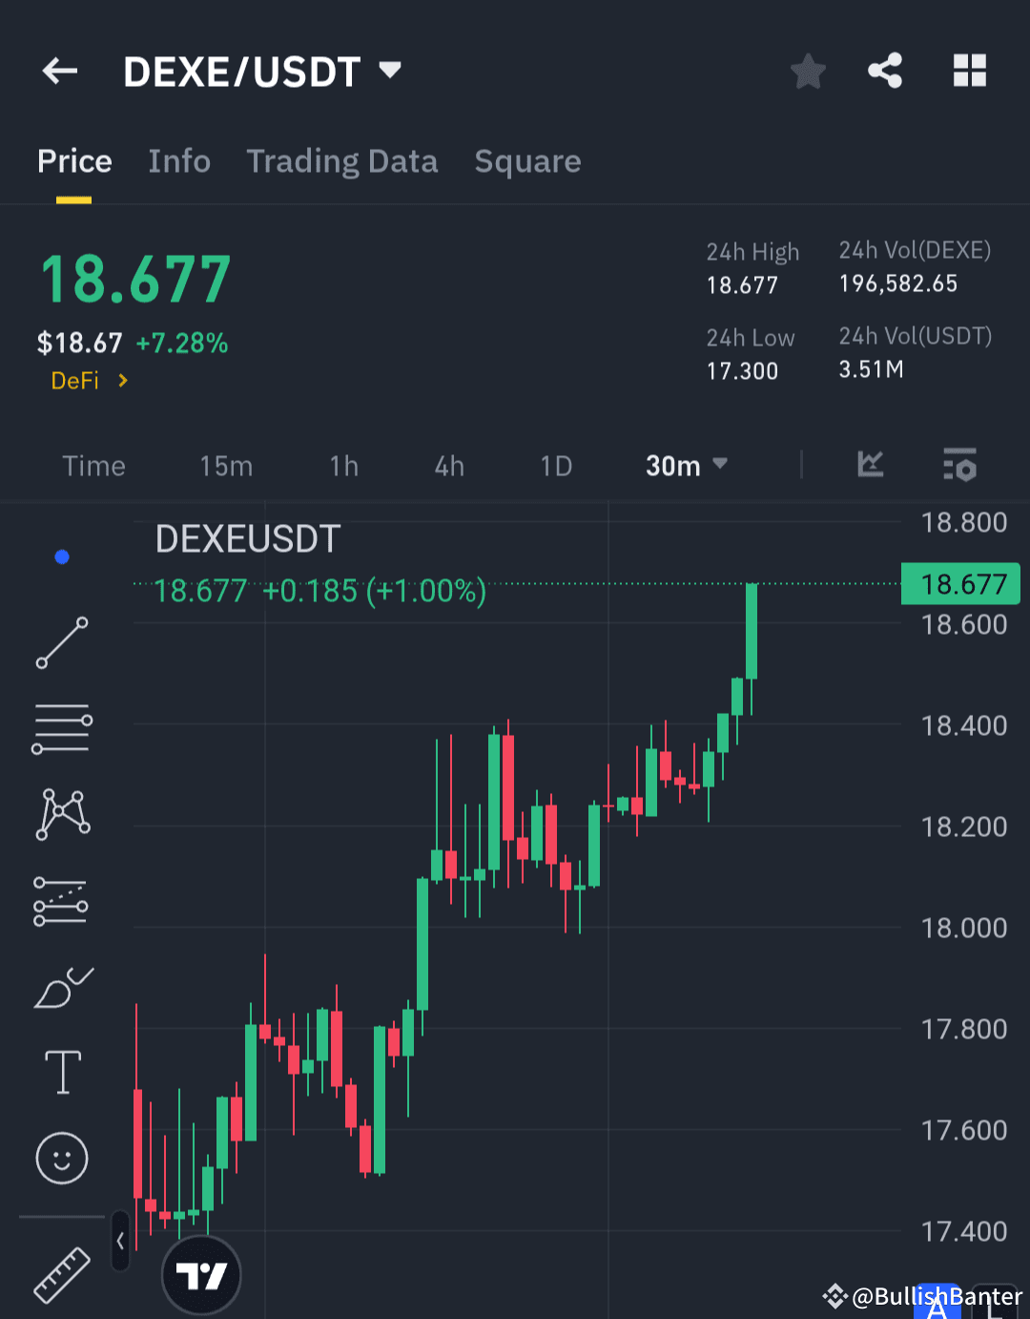Switch to the Trading Data tab
This screenshot has width=1030, height=1319.
[341, 161]
